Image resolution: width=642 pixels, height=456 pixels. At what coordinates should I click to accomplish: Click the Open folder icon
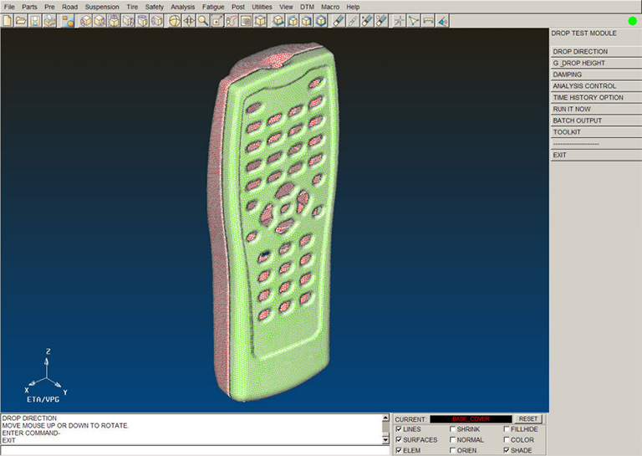(x=21, y=20)
